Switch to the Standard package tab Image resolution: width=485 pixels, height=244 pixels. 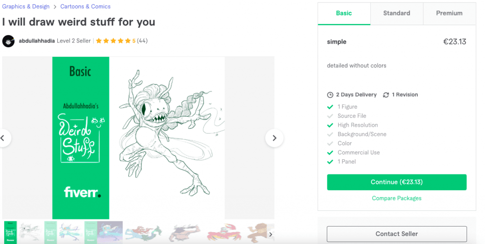(x=396, y=13)
